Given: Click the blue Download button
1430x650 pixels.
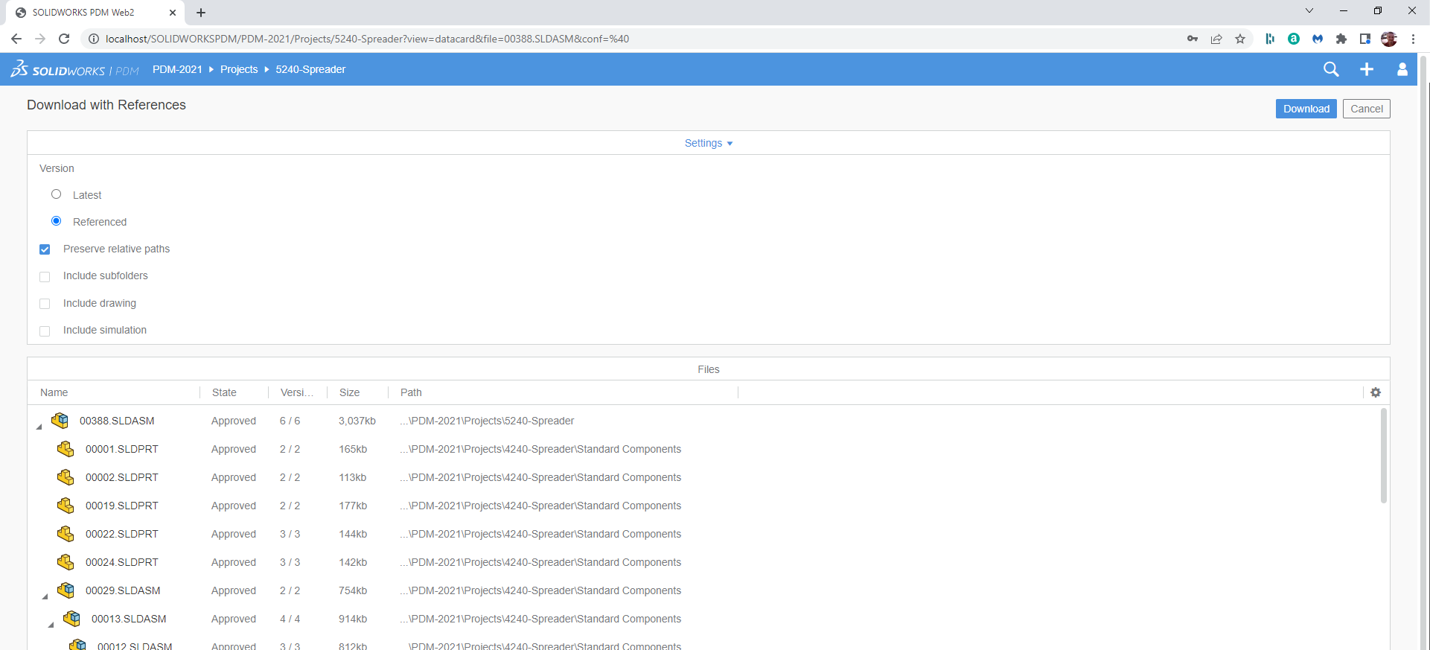Looking at the screenshot, I should click(1306, 109).
